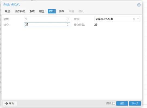Proceed with the 下一步 button
This screenshot has width=147, height=108.
click(135, 103)
